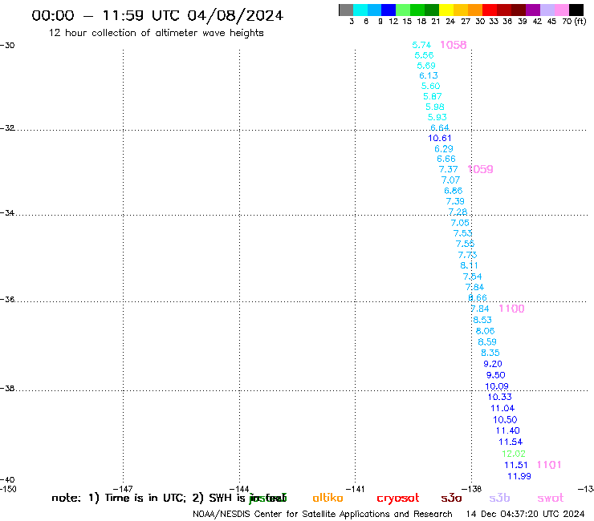Click the subtitle '12 hour collection of altimeter wave heights'

156,33
